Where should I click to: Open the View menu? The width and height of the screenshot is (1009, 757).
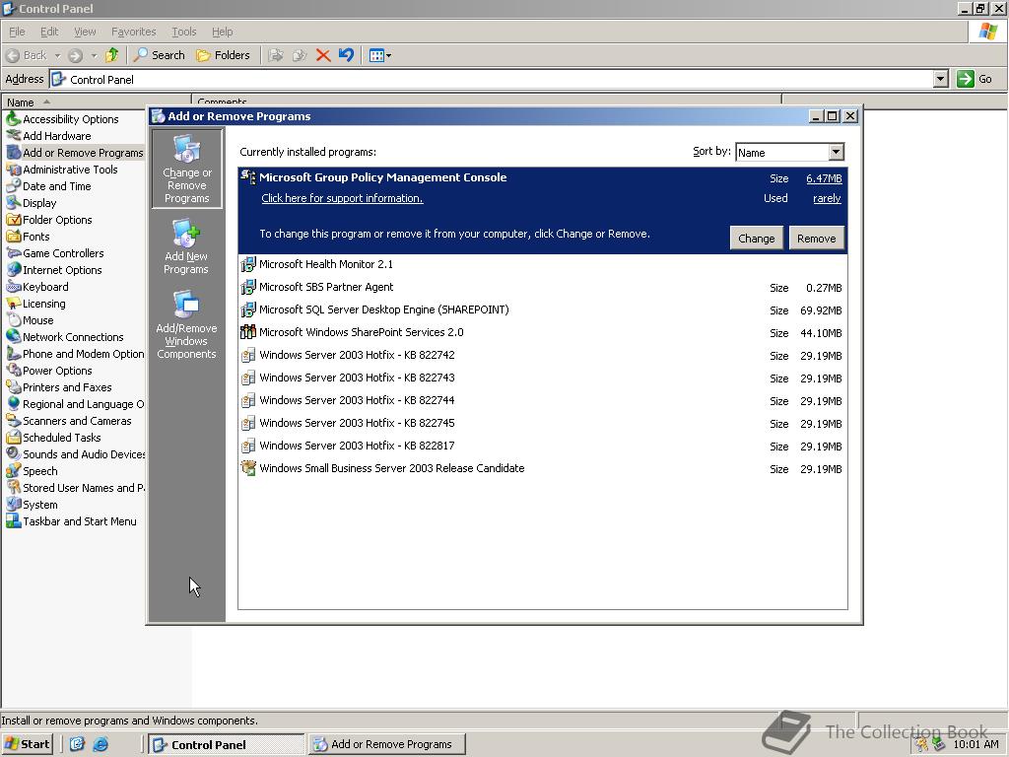click(x=85, y=32)
